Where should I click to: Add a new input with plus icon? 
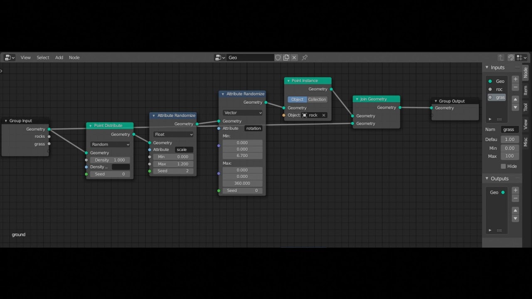(515, 79)
